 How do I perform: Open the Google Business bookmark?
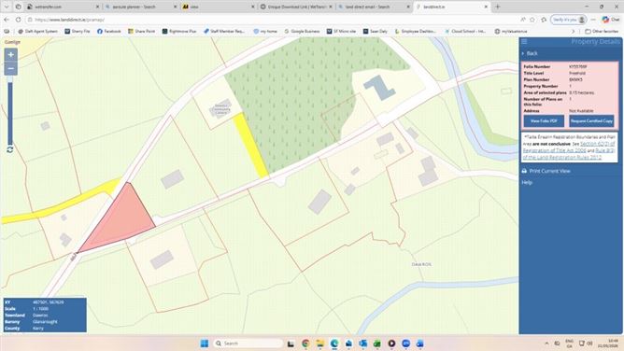(302, 31)
